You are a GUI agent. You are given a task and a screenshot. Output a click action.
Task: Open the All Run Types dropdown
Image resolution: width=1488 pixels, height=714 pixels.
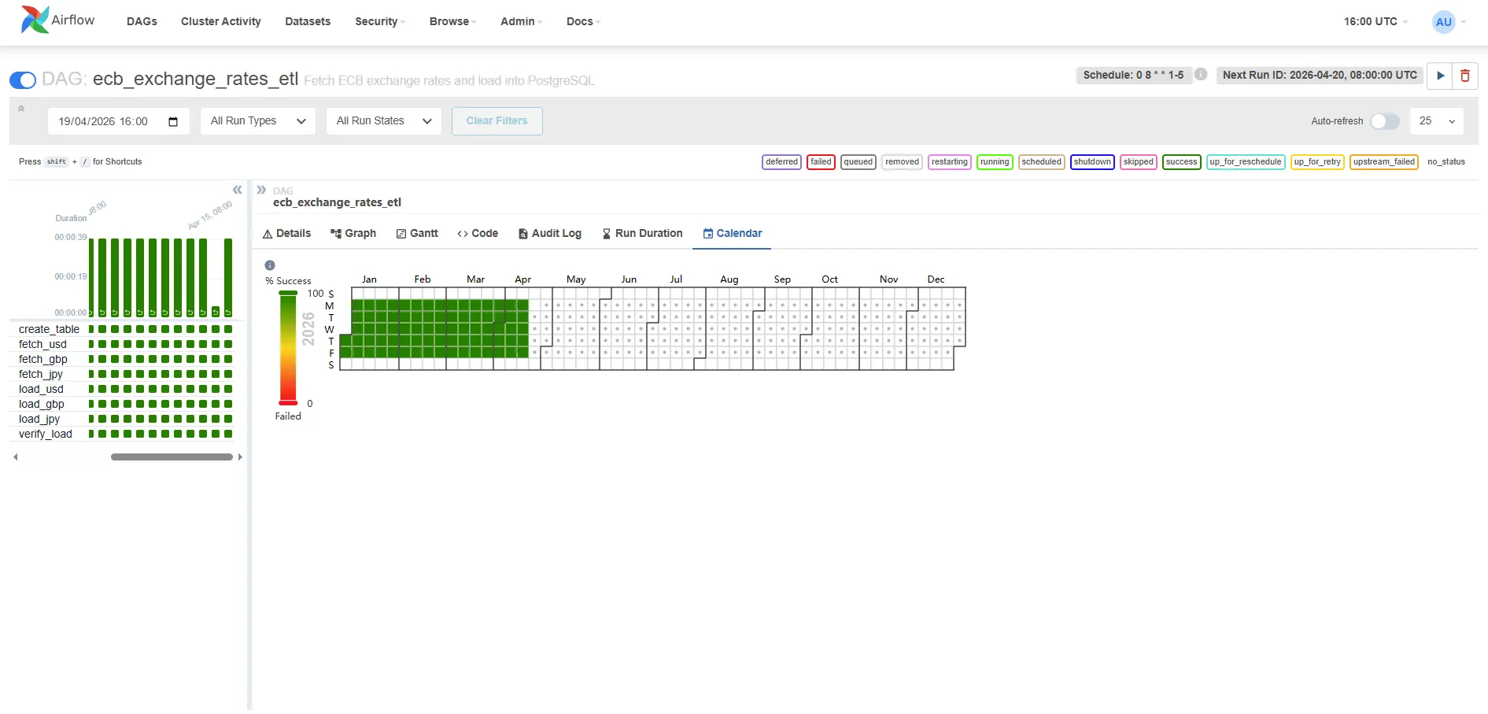tap(257, 121)
